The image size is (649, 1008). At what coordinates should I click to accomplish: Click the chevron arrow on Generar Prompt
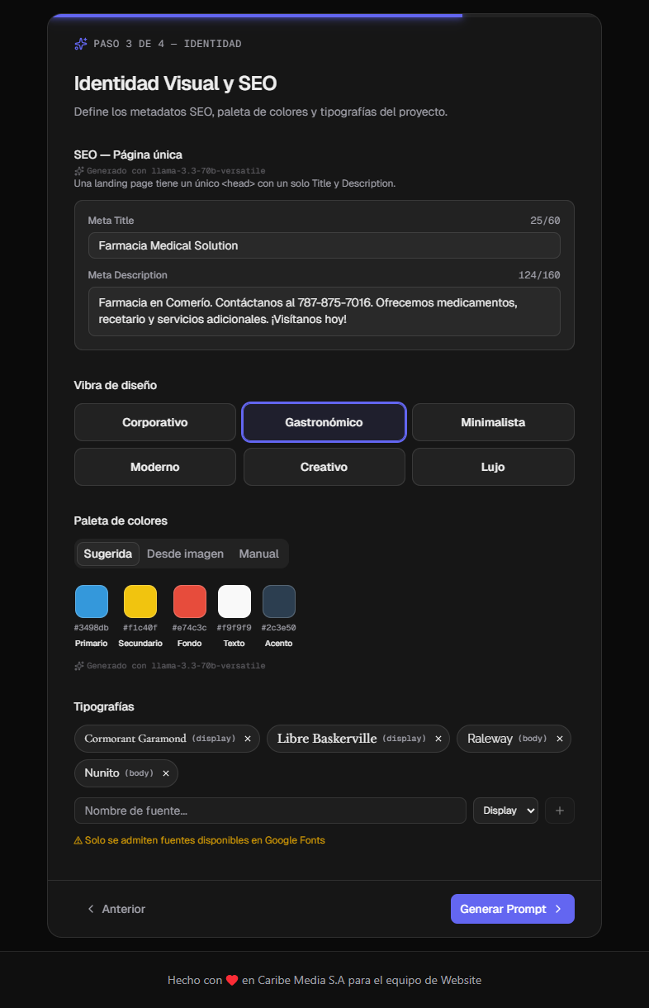(x=558, y=909)
